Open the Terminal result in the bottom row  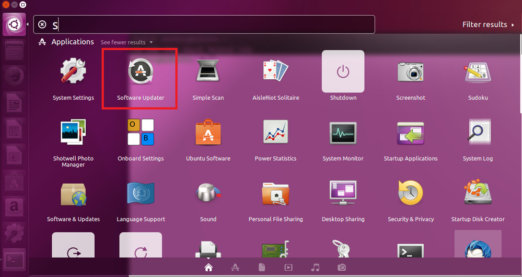click(x=411, y=250)
